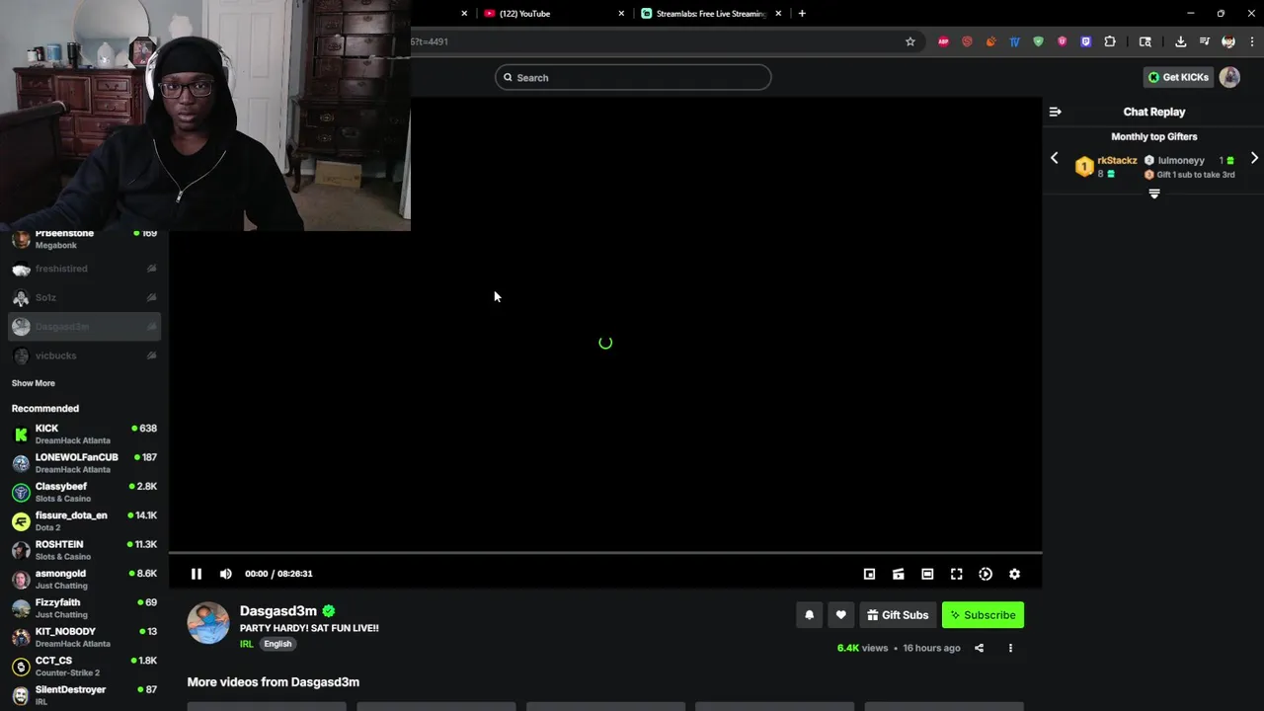Open a new browser tab
The height and width of the screenshot is (711, 1264).
[x=802, y=14]
